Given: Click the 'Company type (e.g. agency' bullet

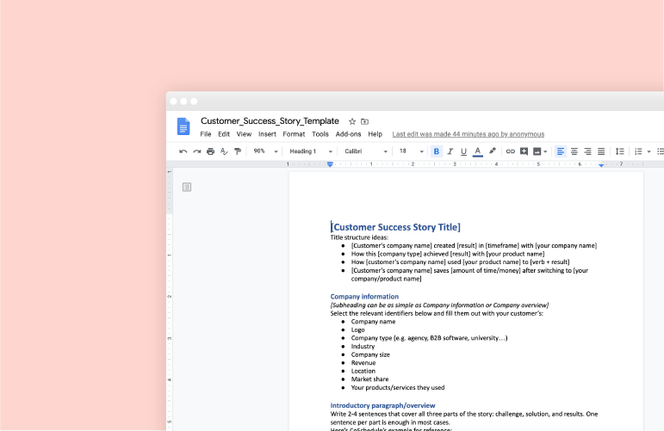Looking at the screenshot, I should [x=429, y=338].
